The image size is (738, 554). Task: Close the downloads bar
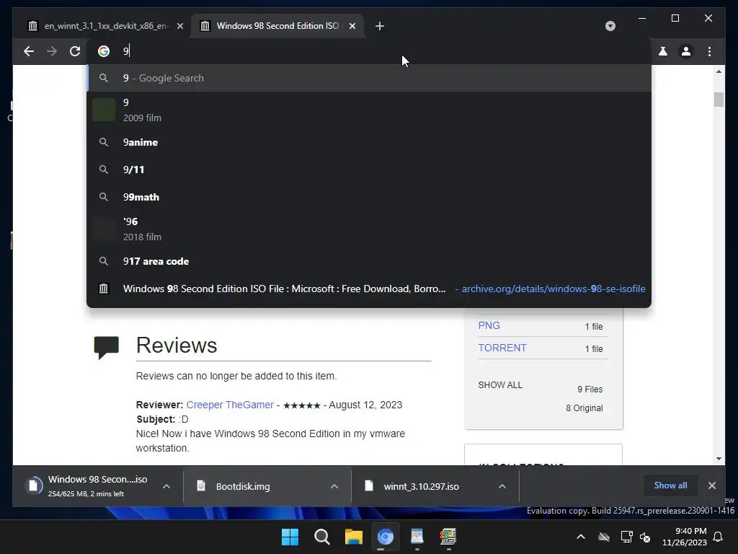(711, 485)
